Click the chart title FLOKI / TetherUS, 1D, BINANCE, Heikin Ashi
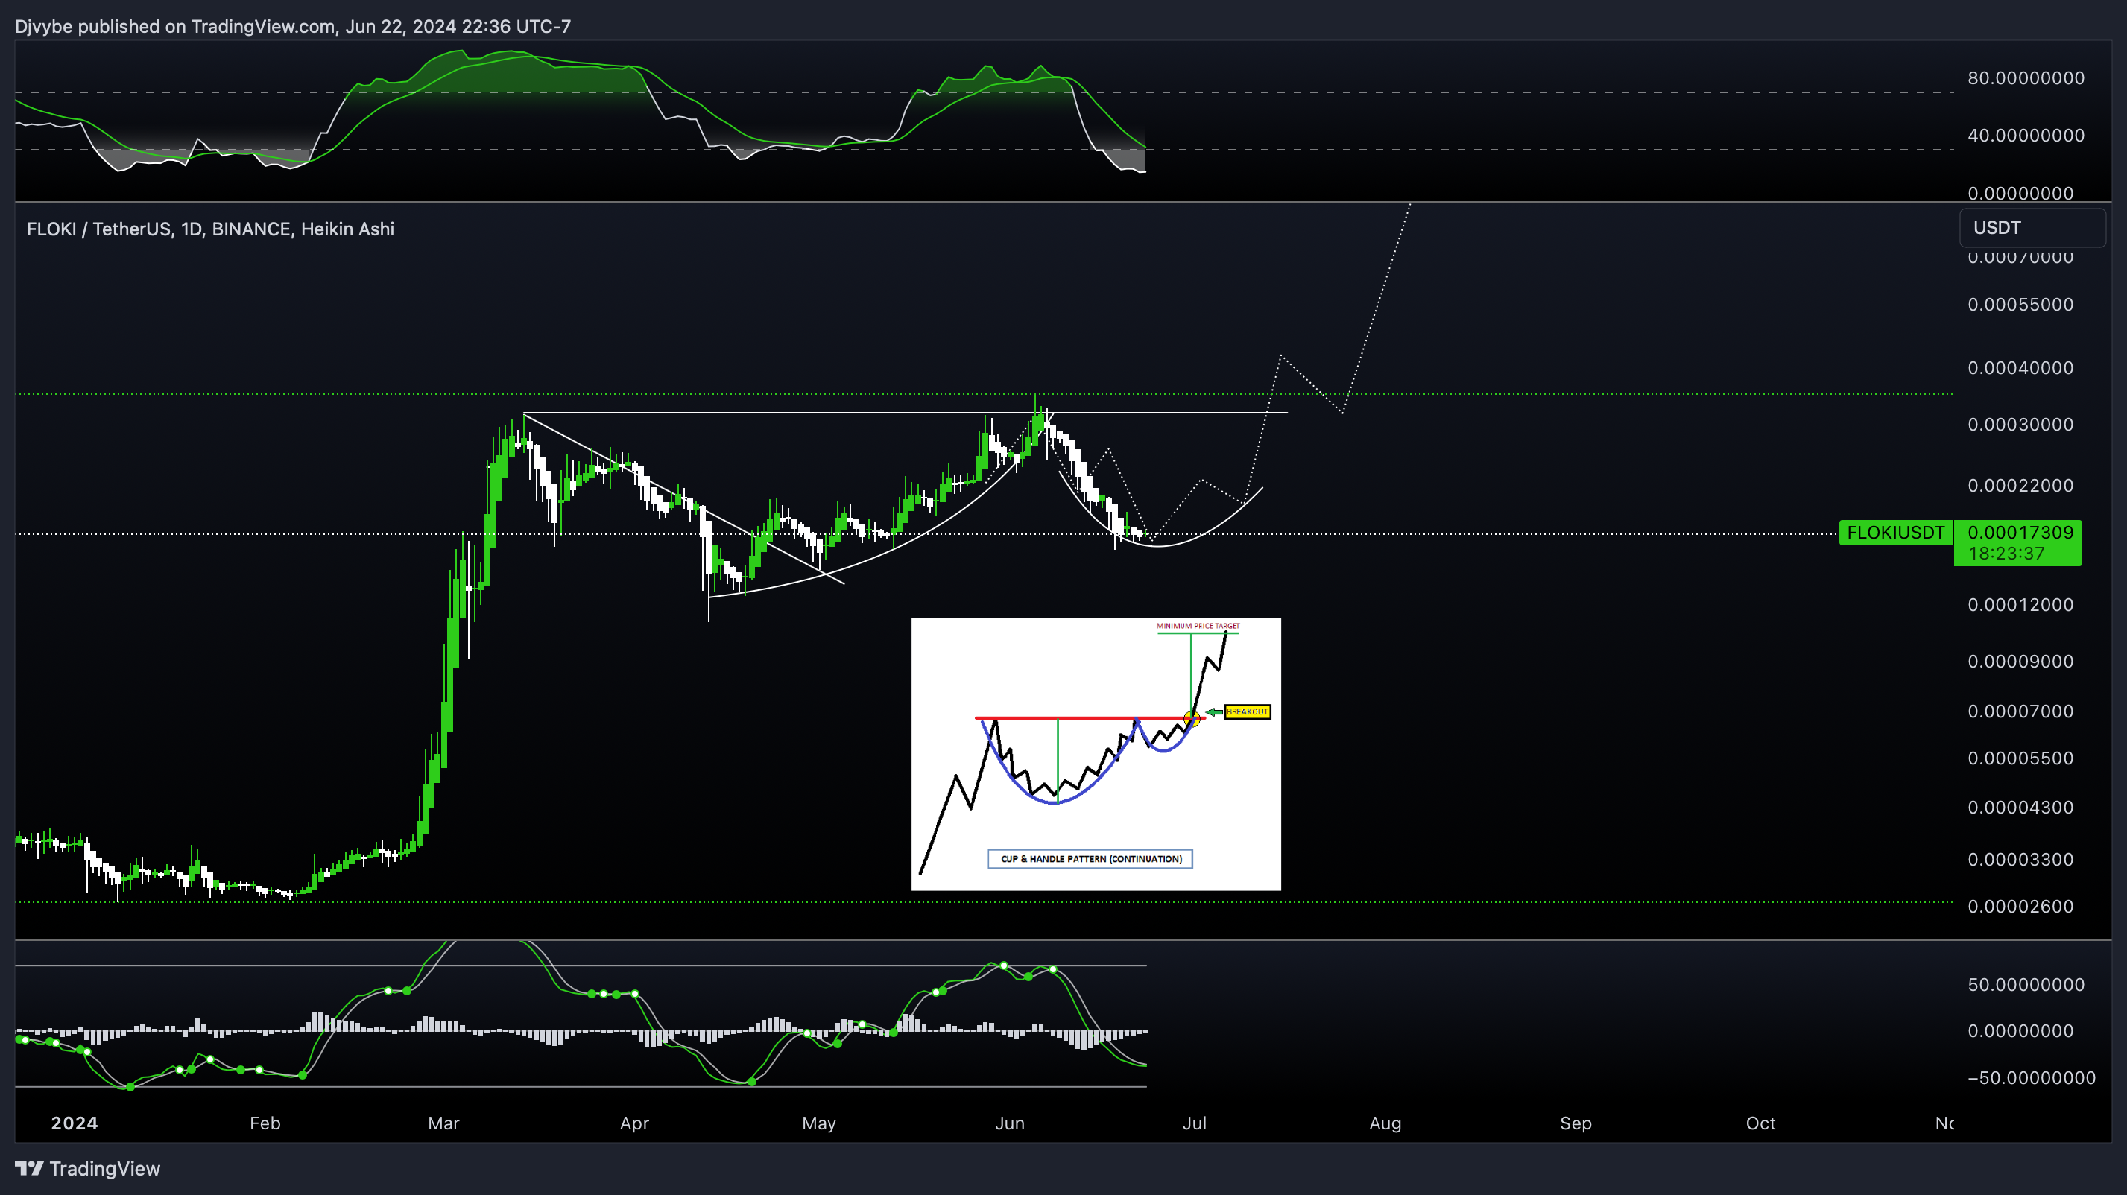2127x1195 pixels. [211, 229]
